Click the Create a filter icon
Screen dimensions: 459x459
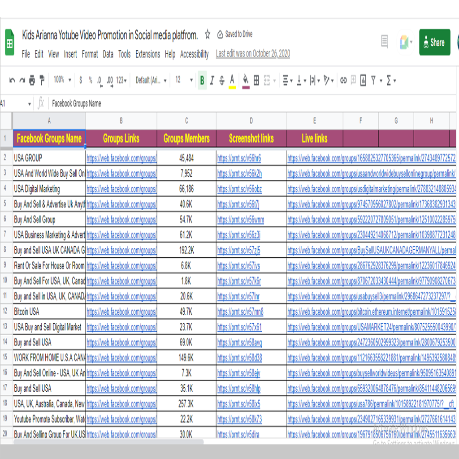point(373,80)
